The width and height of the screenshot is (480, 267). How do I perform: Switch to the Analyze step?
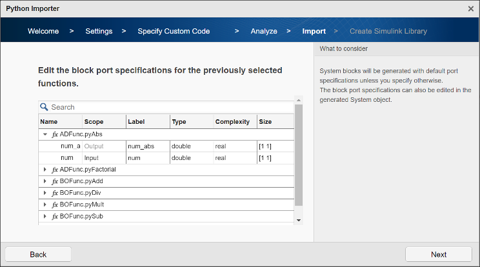click(264, 31)
